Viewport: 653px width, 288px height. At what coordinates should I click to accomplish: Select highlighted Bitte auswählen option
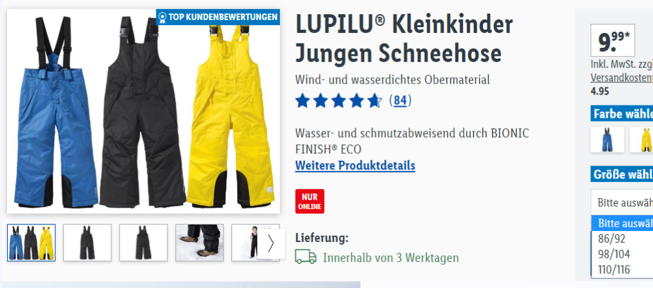point(622,223)
